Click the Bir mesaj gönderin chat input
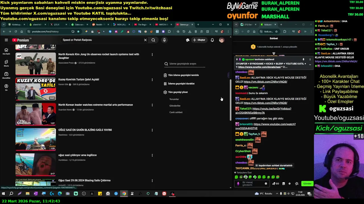 [253, 184]
